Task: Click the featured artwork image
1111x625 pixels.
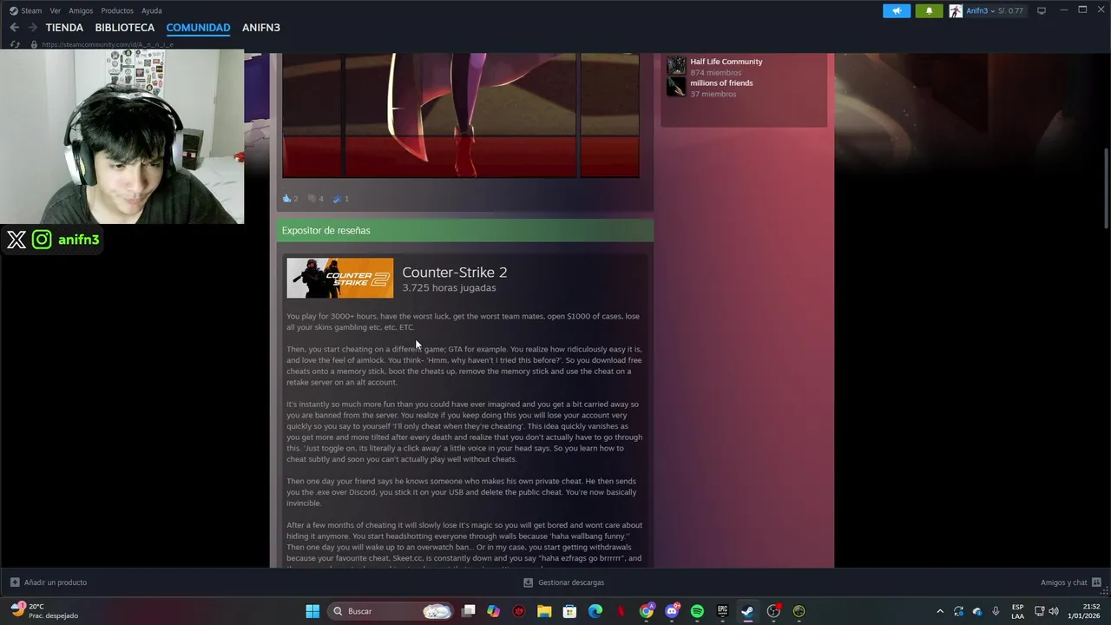Action: coord(460,115)
